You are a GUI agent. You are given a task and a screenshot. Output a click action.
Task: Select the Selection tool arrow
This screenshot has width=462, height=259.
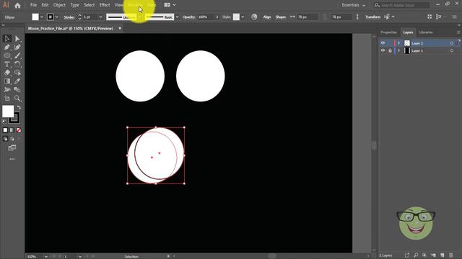tap(7, 38)
